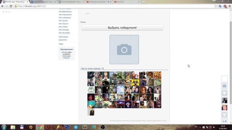Open the Chrome hamburger menu
This screenshot has width=232, height=130.
pyautogui.click(x=230, y=6)
